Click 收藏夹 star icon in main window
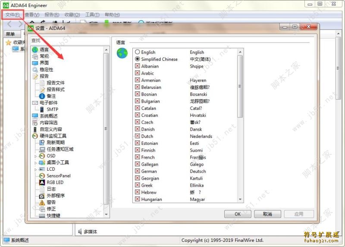Screen dimensions: 345x247 8,42
